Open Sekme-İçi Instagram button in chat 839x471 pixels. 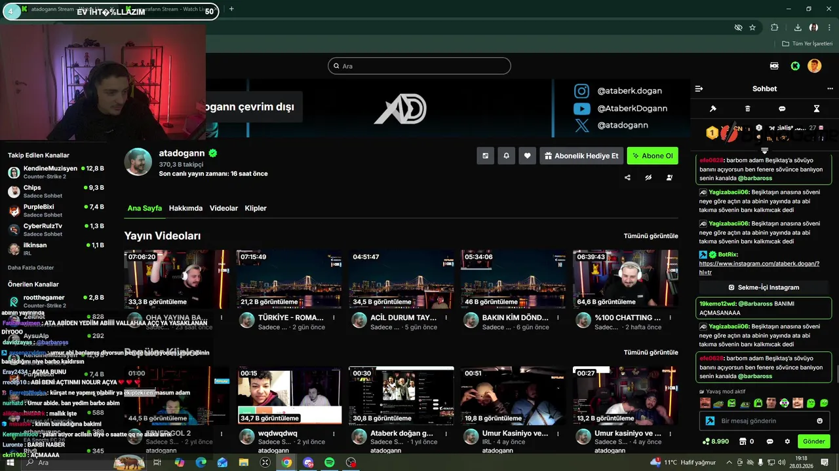tap(764, 287)
